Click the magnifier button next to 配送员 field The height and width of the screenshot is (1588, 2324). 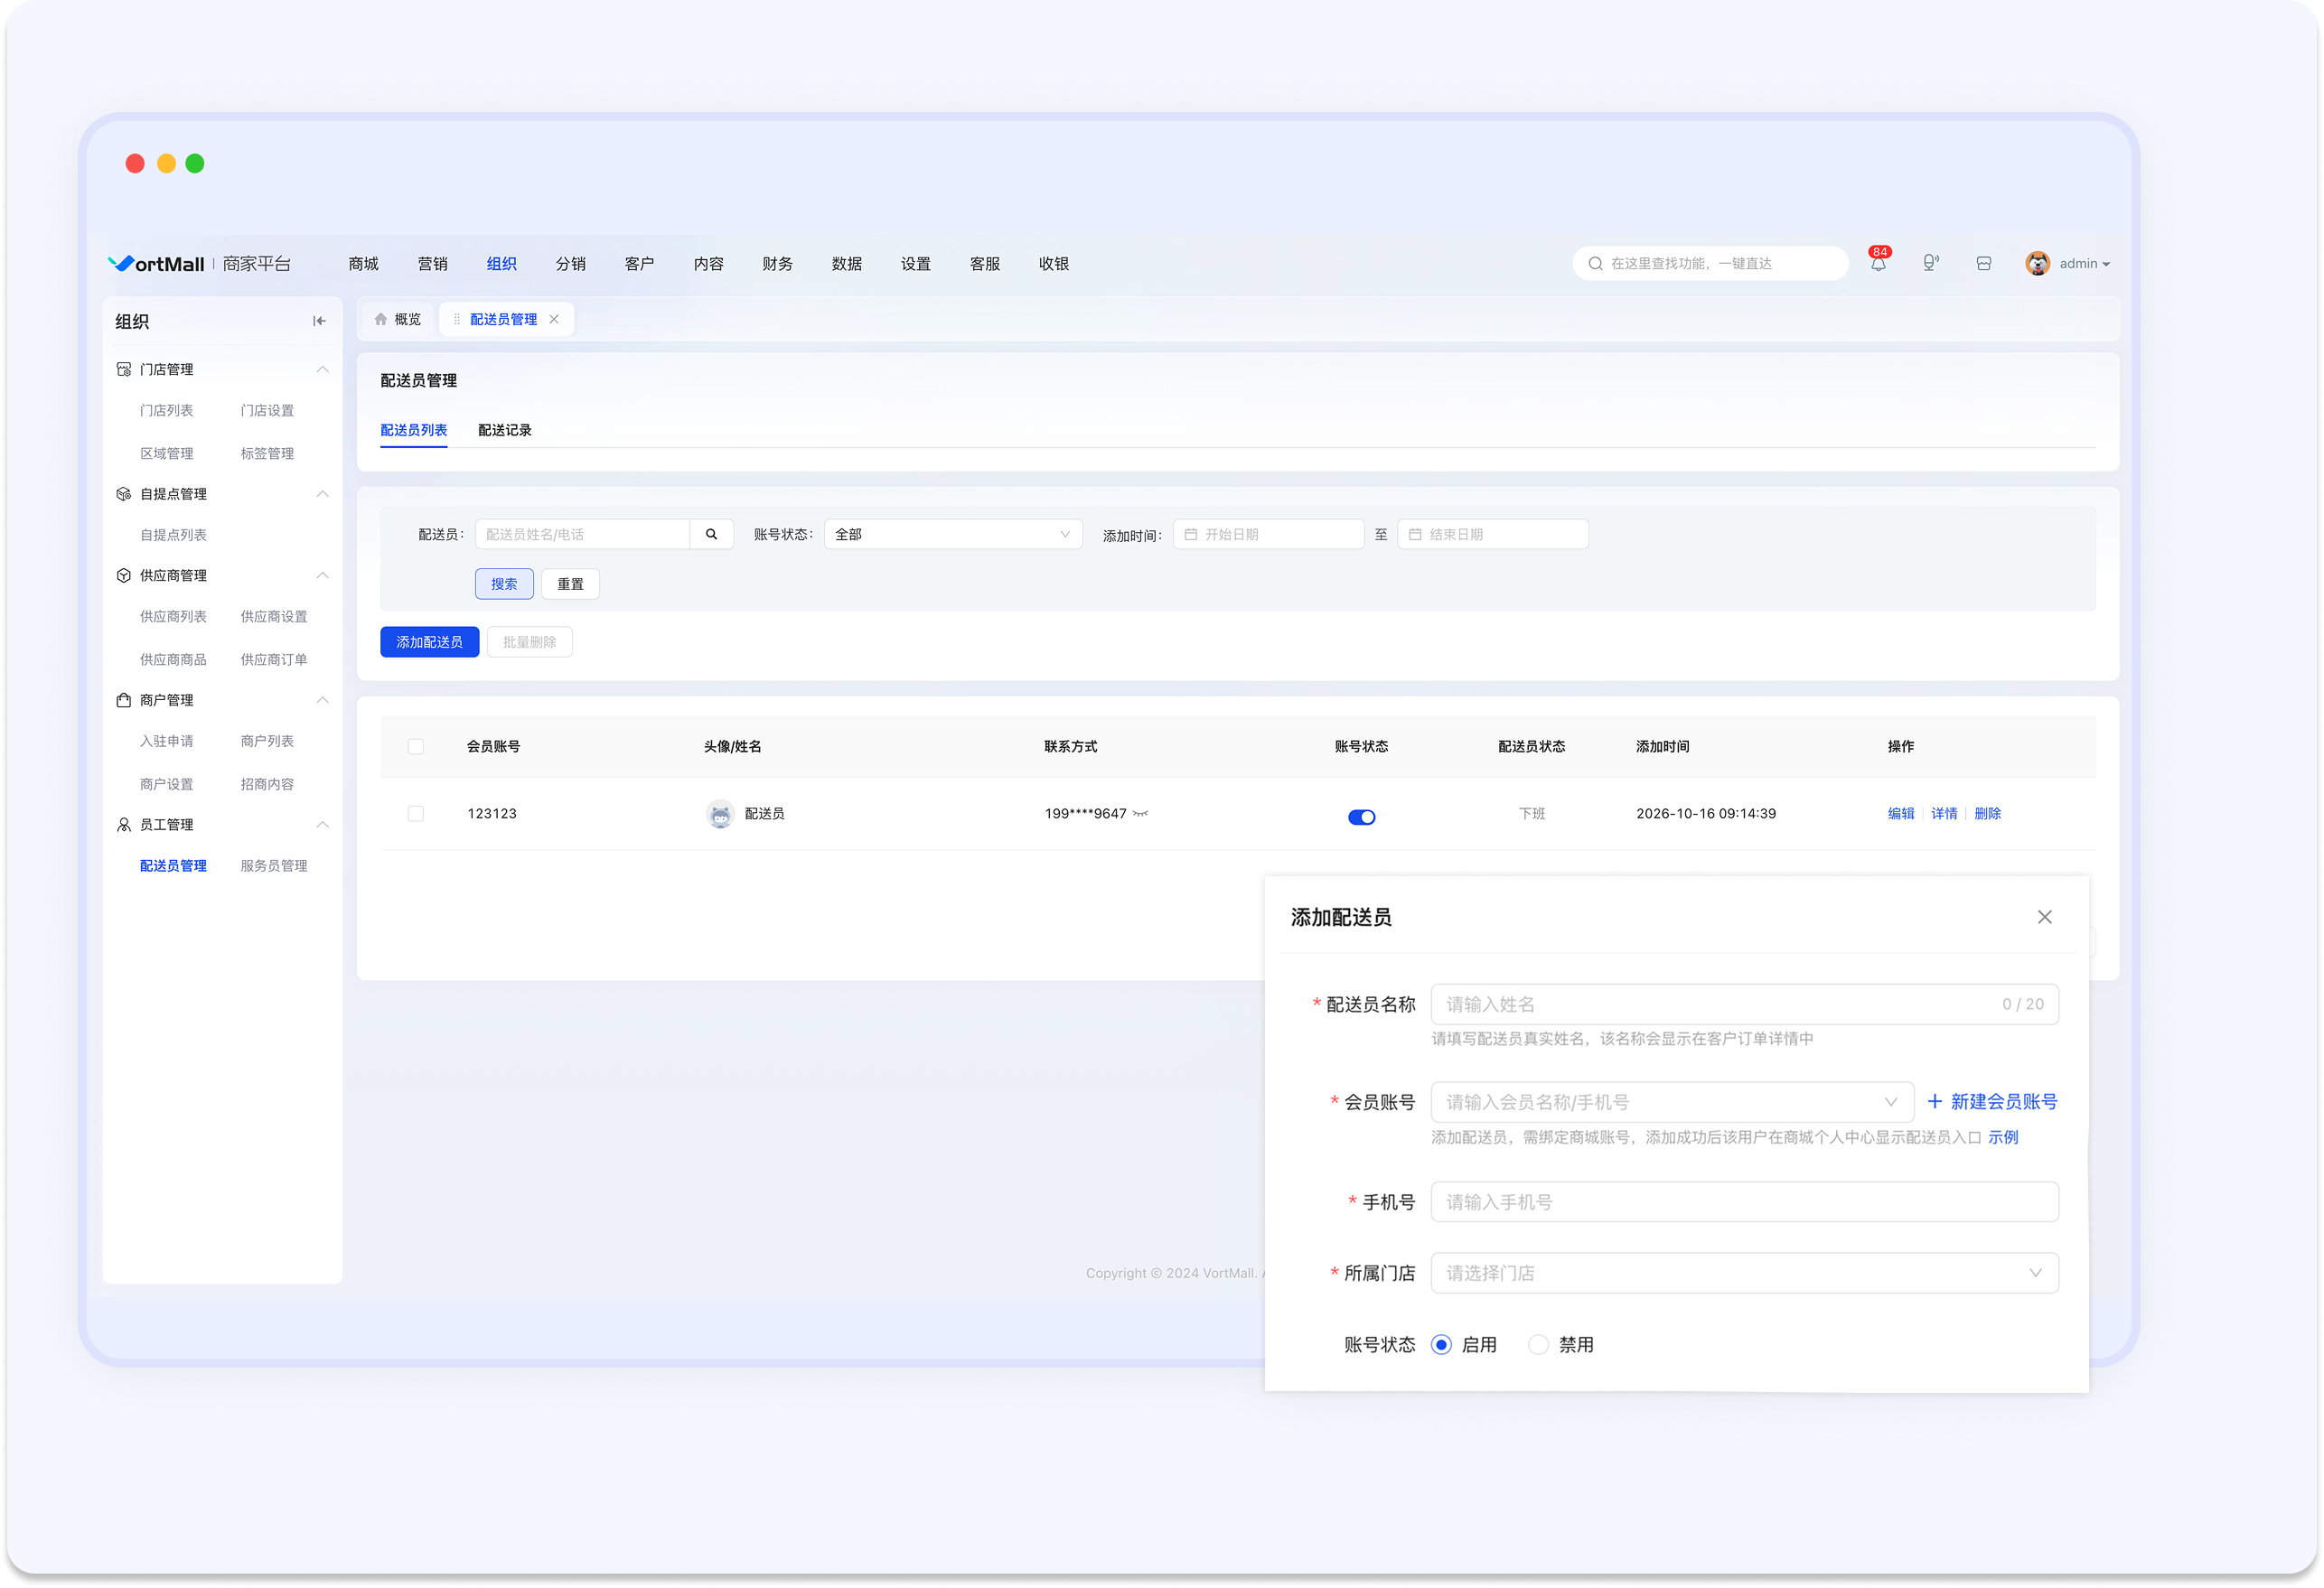pos(711,534)
